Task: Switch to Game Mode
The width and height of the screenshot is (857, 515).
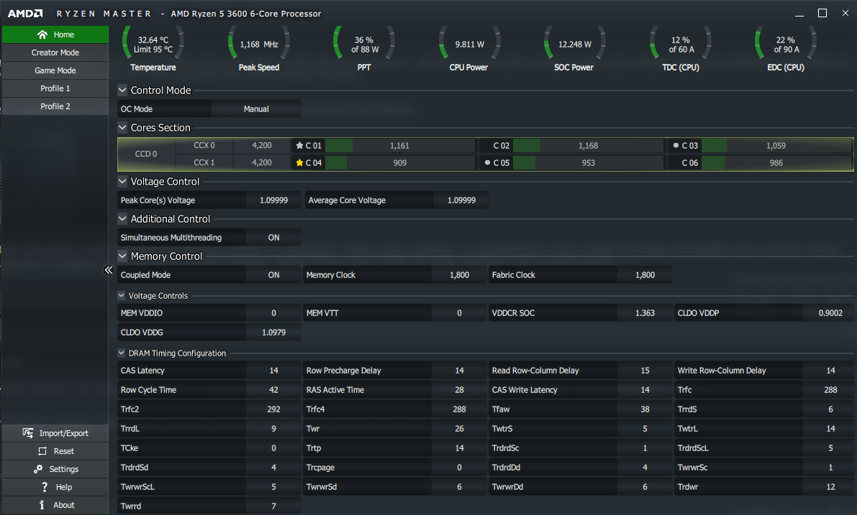Action: click(x=55, y=70)
